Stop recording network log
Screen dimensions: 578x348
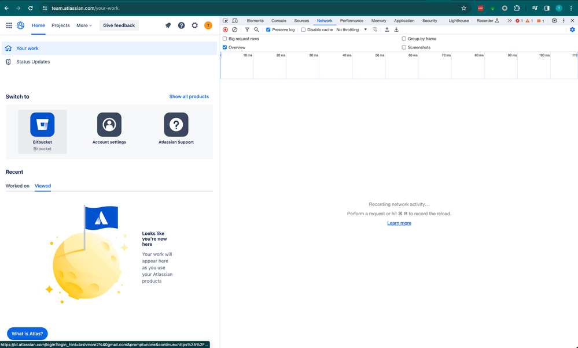pos(225,29)
